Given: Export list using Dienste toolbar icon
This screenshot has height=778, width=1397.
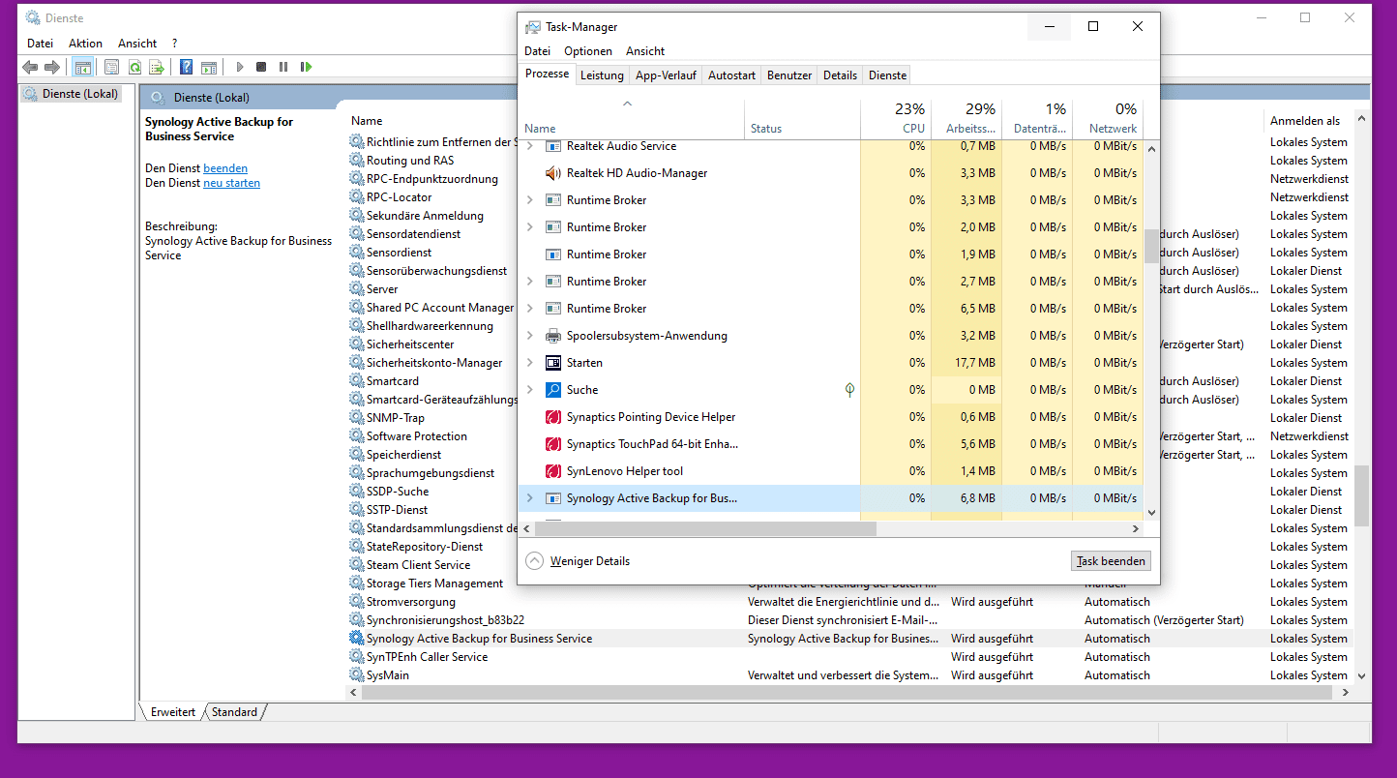Looking at the screenshot, I should [156, 67].
